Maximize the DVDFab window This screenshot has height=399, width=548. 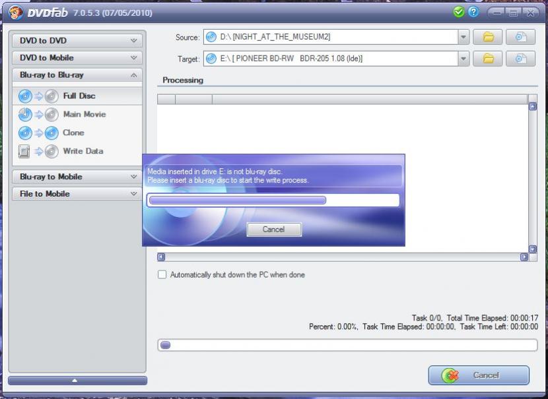pos(513,13)
